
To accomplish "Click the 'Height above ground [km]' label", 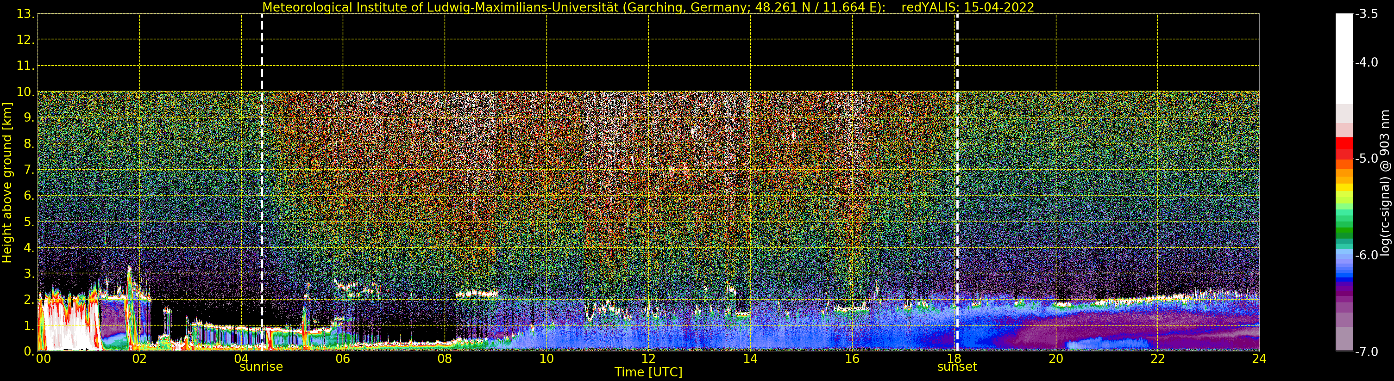I will (x=7, y=182).
